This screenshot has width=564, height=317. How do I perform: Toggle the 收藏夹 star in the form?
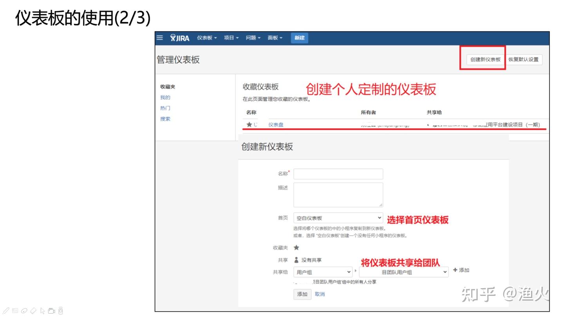click(296, 248)
